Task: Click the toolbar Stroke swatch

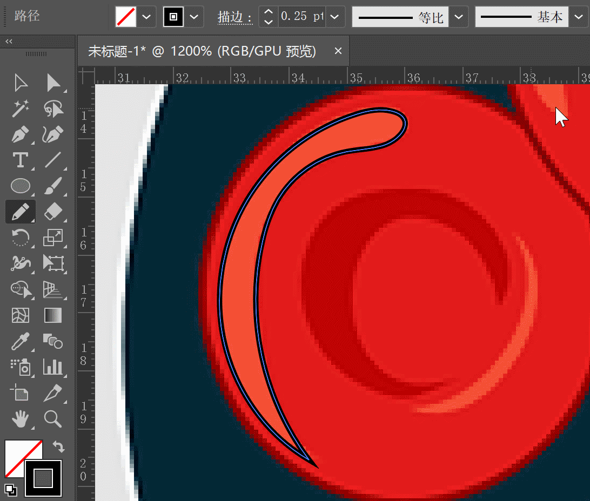Action: (43, 478)
